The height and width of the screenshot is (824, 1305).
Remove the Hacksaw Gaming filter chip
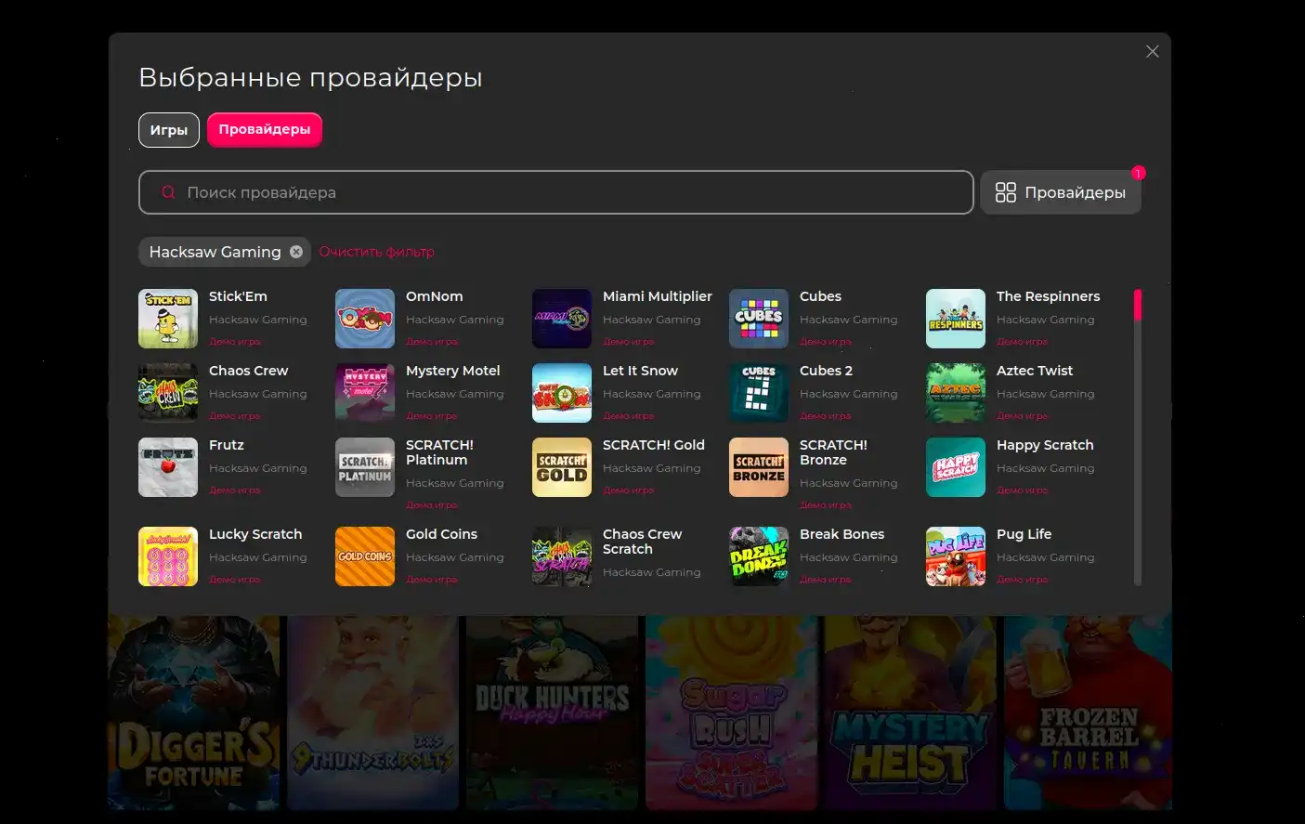pyautogui.click(x=296, y=251)
